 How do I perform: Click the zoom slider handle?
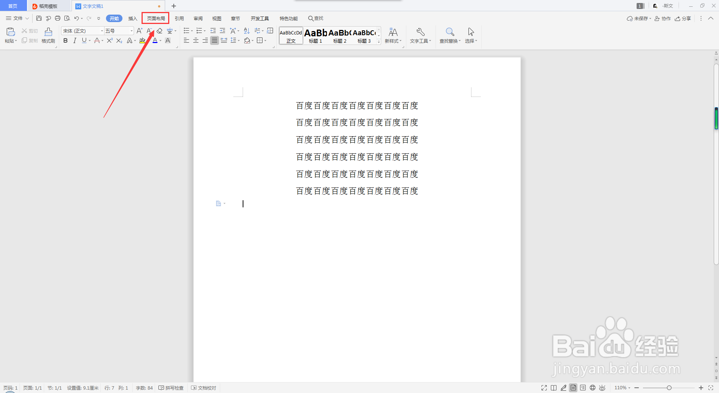point(669,388)
